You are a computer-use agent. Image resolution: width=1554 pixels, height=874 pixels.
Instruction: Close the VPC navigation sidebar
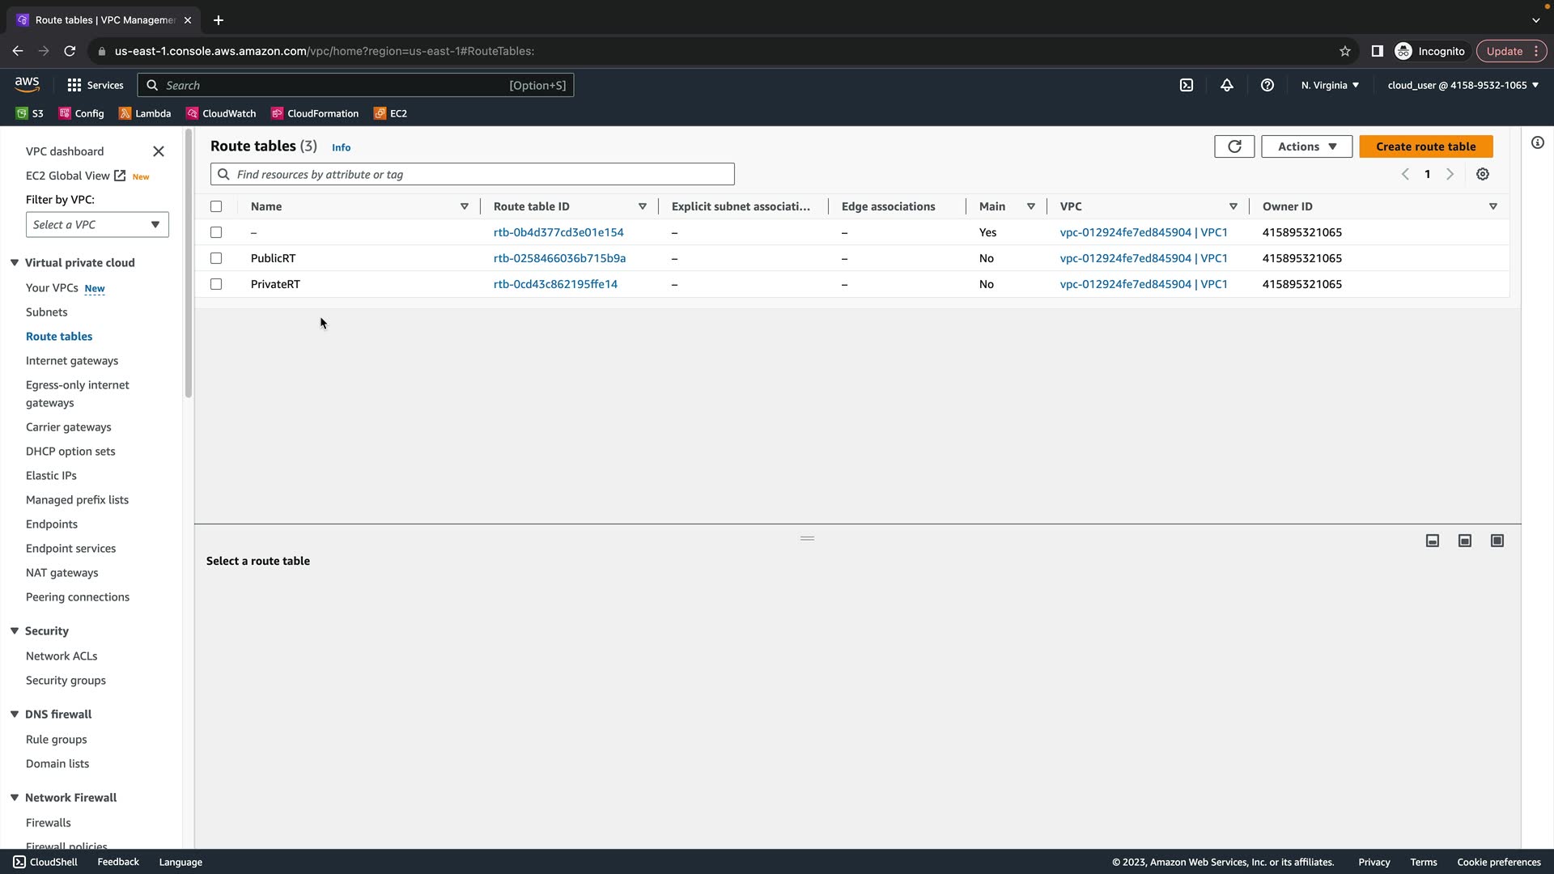coord(159,151)
